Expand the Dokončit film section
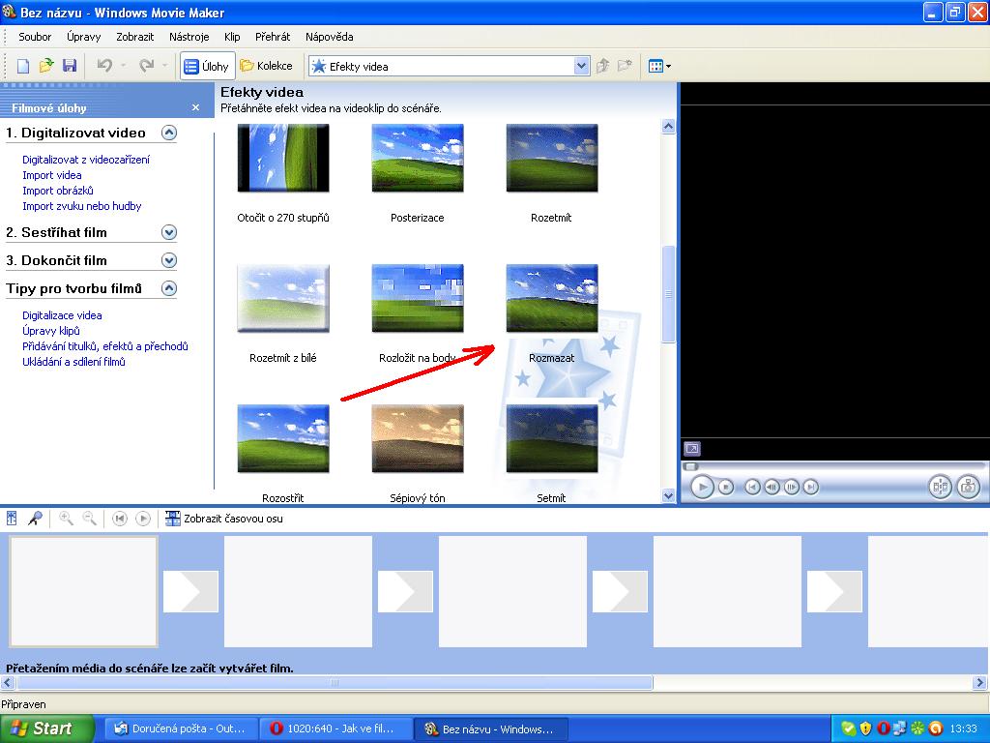Image resolution: width=990 pixels, height=743 pixels. point(169,260)
